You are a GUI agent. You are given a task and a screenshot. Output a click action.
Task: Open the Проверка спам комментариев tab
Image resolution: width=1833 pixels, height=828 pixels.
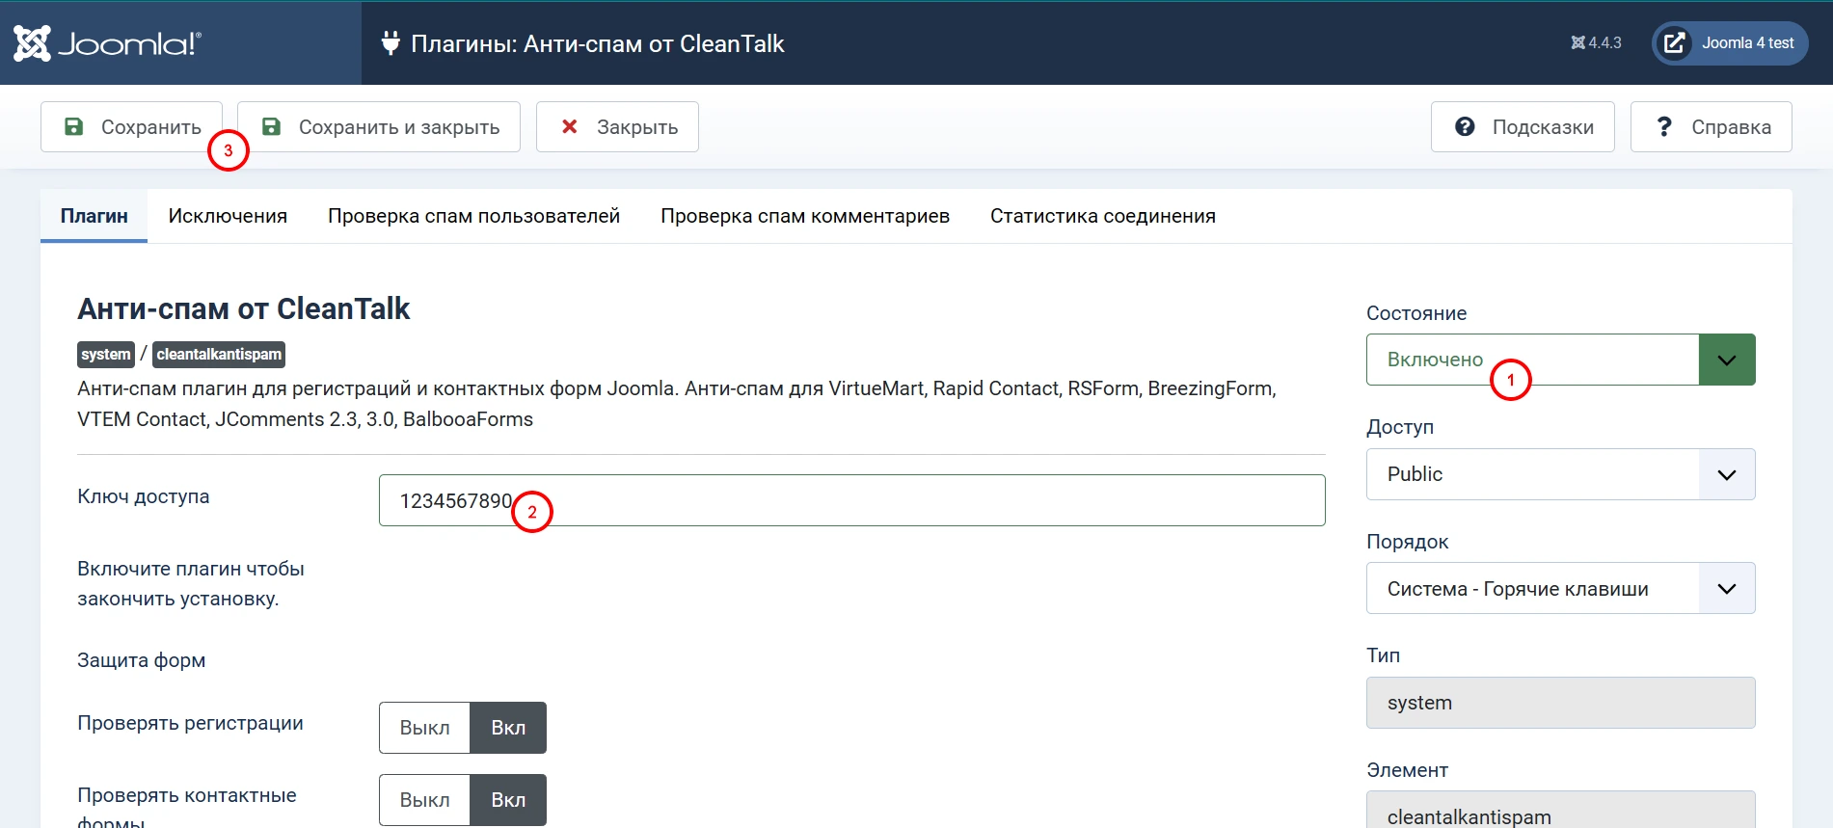click(805, 216)
